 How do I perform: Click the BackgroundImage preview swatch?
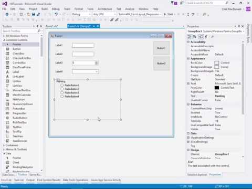[217, 67]
